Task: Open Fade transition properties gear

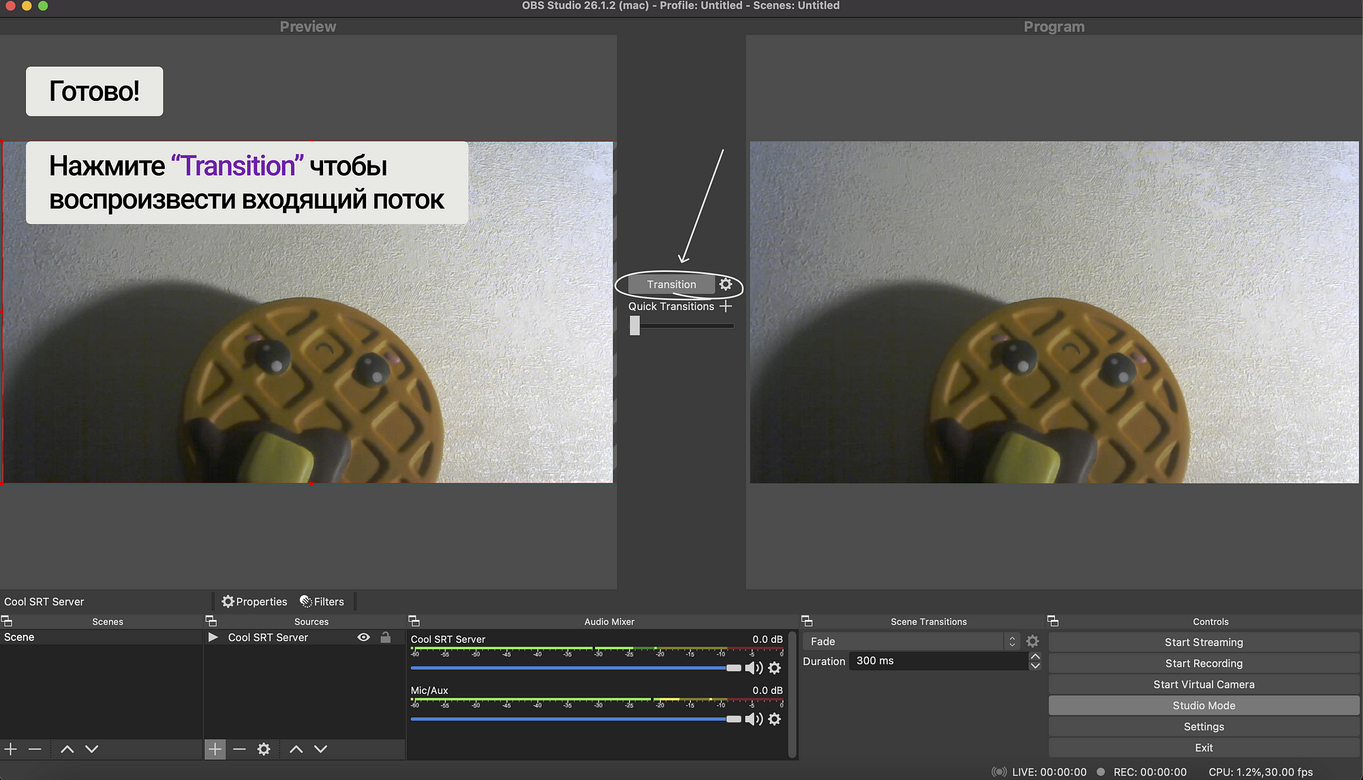Action: [x=1032, y=642]
